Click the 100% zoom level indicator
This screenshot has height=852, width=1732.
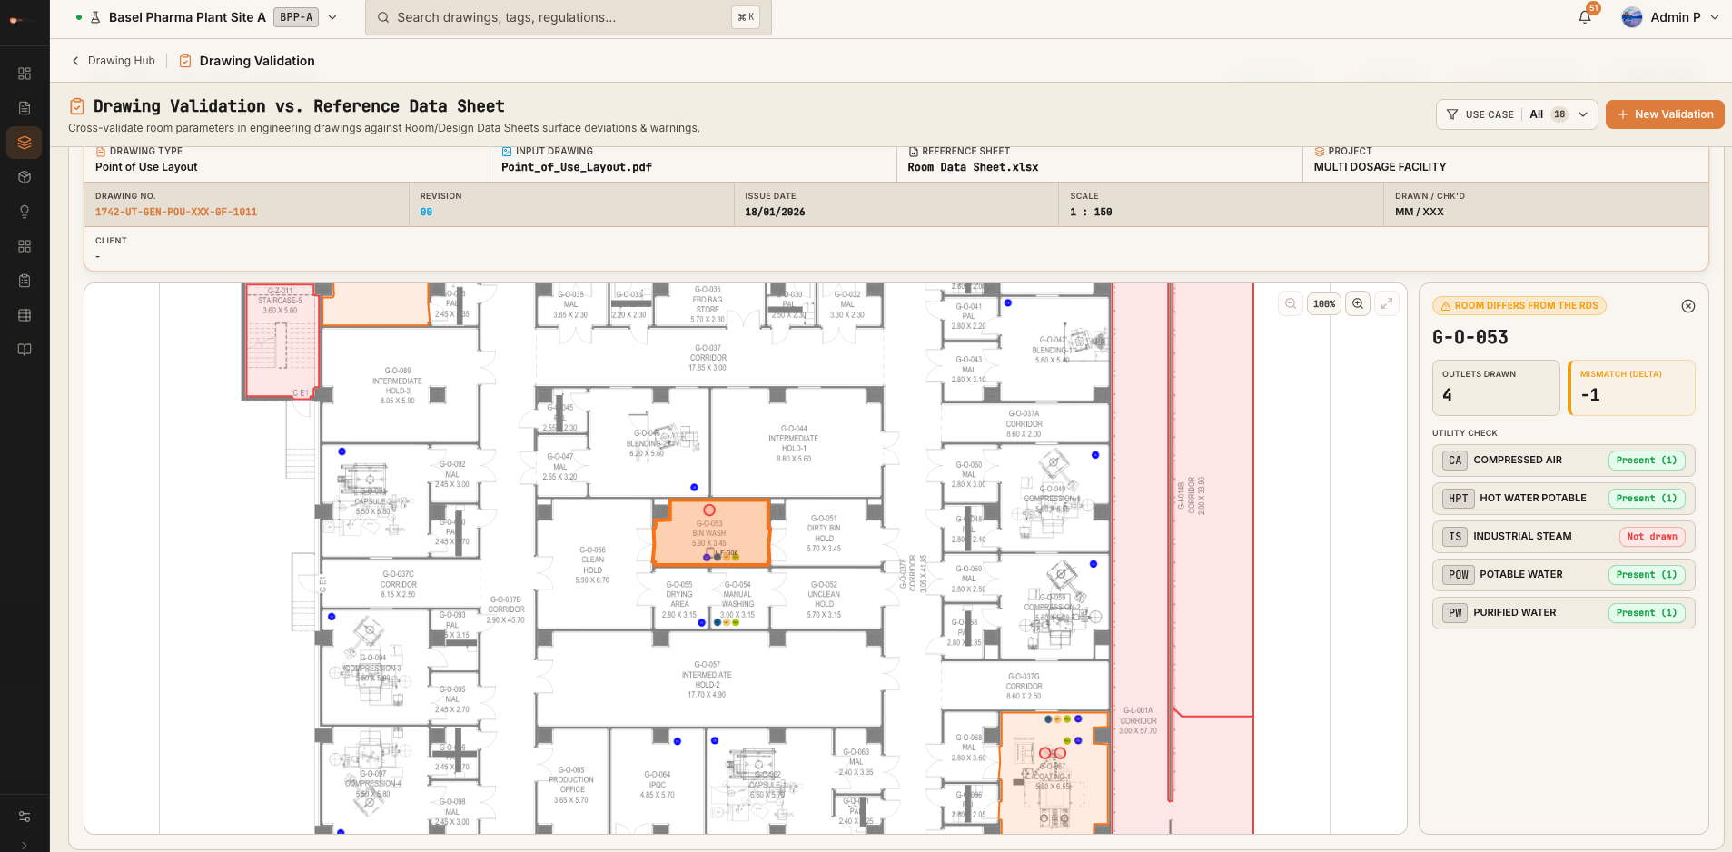(1324, 304)
